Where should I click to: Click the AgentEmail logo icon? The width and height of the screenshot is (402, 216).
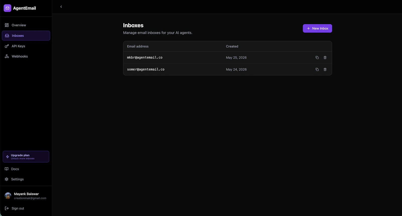click(7, 8)
